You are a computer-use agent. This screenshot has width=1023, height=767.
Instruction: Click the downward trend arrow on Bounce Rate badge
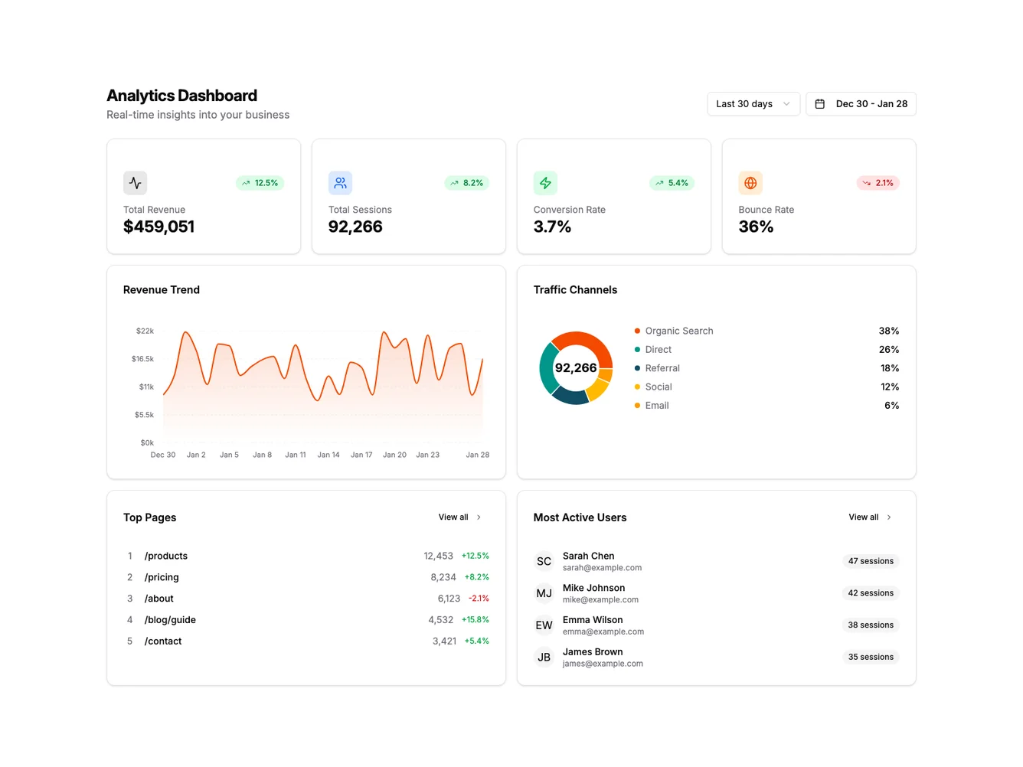click(865, 183)
